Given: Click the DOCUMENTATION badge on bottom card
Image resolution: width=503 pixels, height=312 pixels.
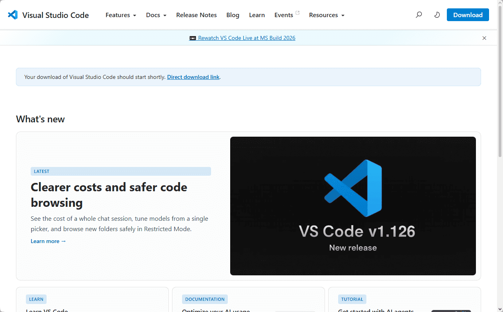Looking at the screenshot, I should (205, 299).
